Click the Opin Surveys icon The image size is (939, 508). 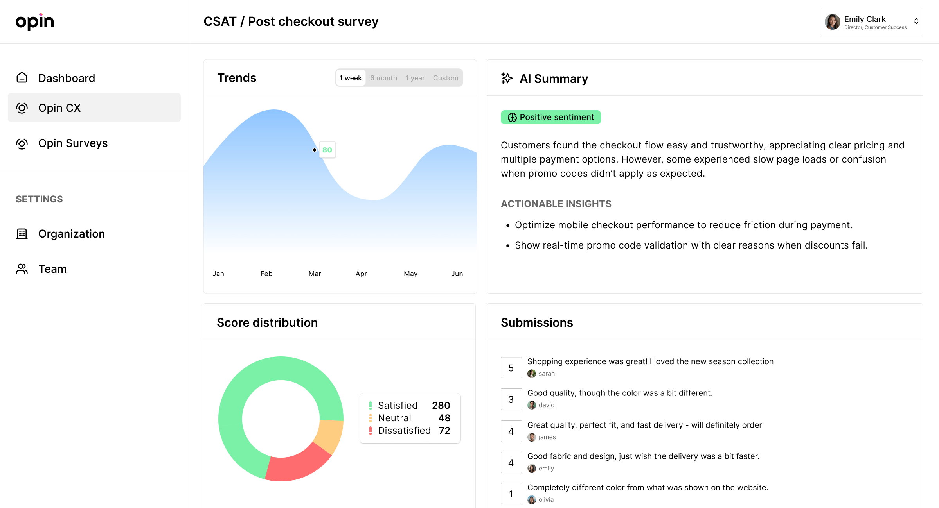[22, 143]
